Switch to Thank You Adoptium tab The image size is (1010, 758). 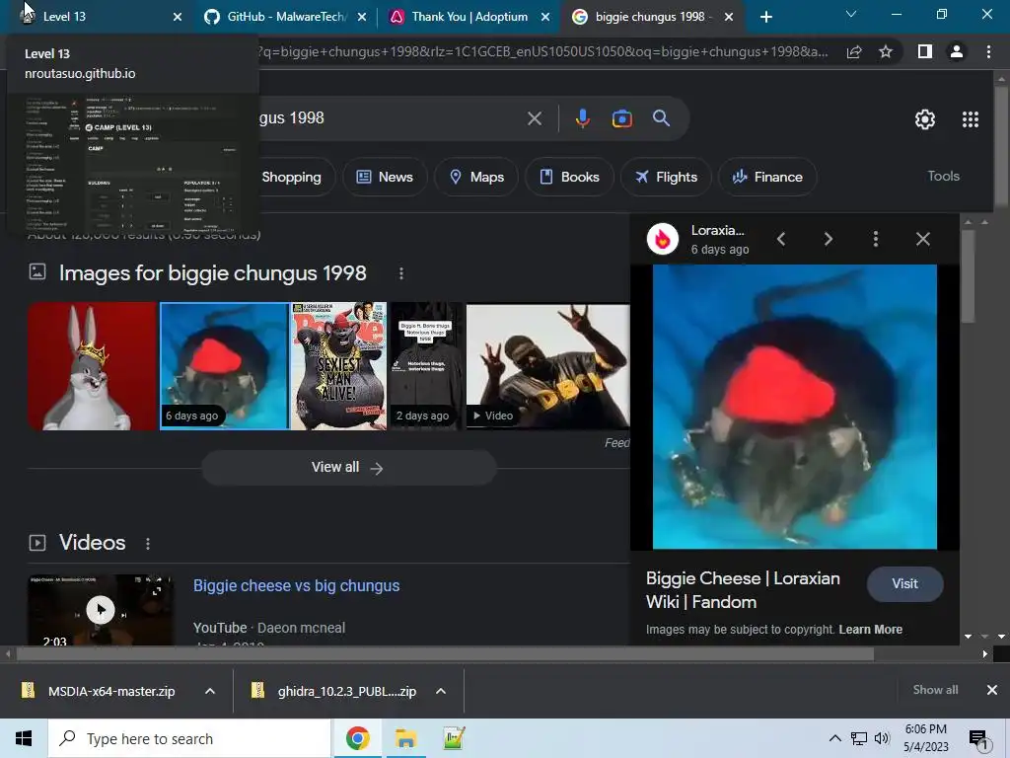469,17
